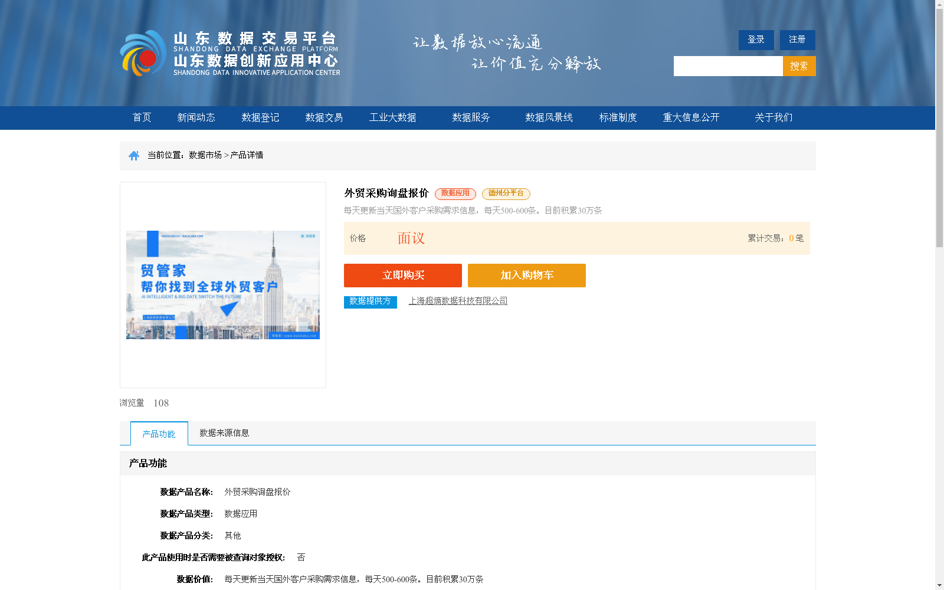
Task: Select the 产品功能 tab
Action: coord(159,434)
